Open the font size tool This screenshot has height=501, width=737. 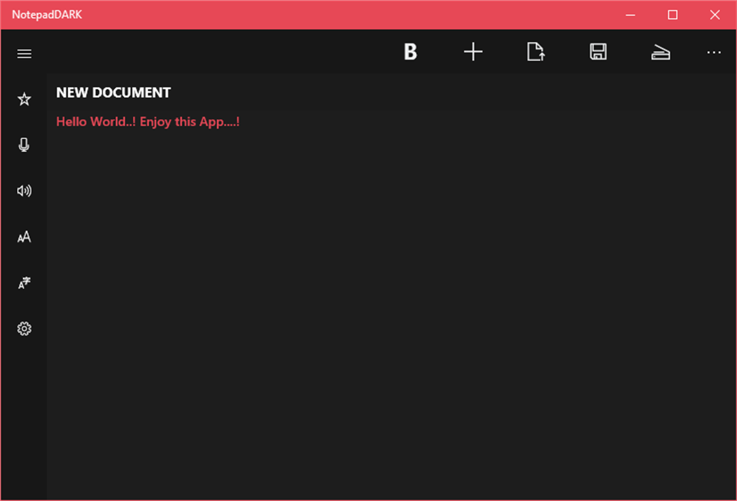click(24, 237)
